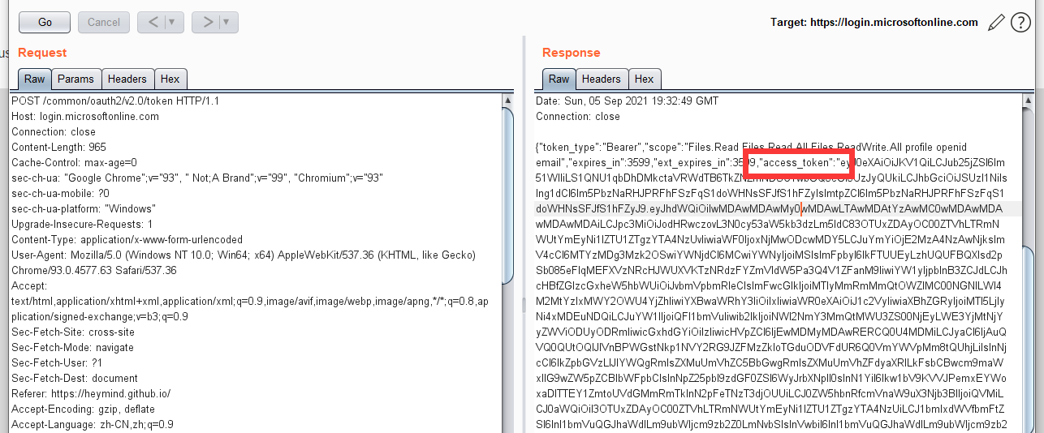1044x433 pixels.
Task: Click the Go button to send request
Action: [45, 22]
